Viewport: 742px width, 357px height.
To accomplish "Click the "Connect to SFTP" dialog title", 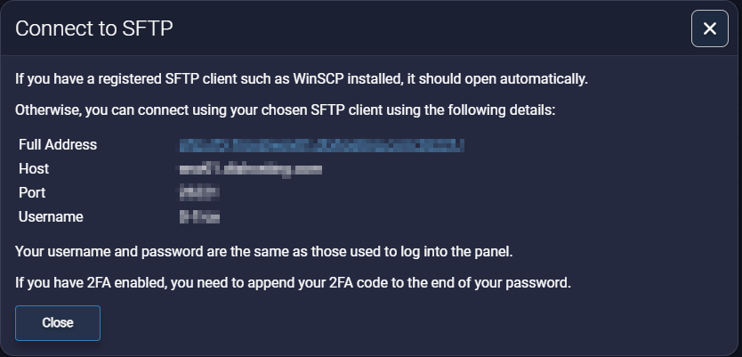I will [93, 28].
